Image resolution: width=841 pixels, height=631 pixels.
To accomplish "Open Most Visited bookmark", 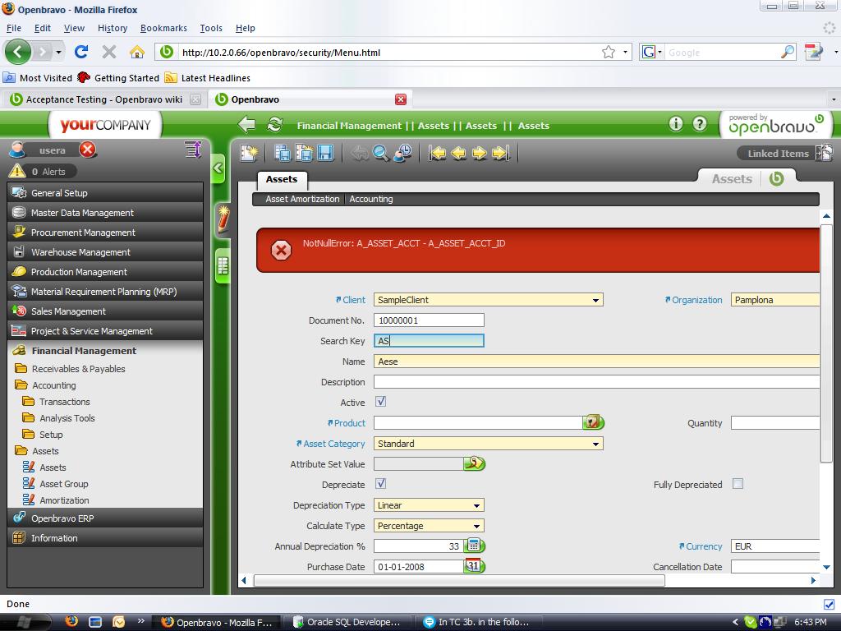I will 38,78.
